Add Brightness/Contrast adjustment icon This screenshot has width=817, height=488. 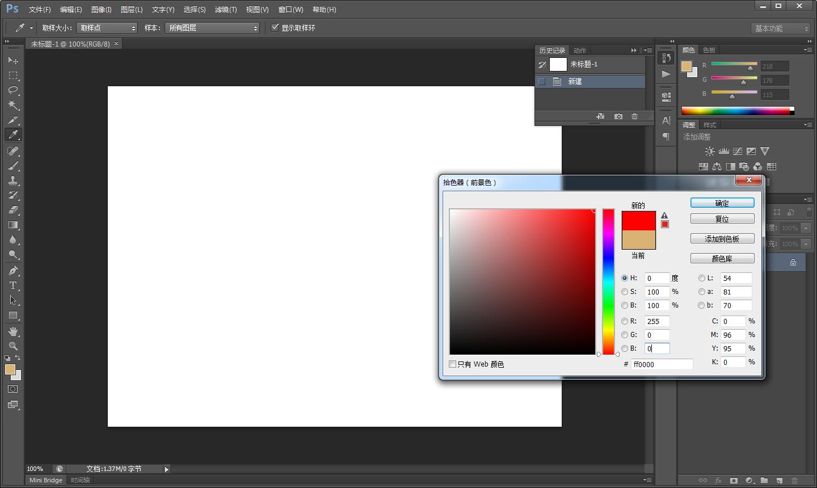pos(710,152)
